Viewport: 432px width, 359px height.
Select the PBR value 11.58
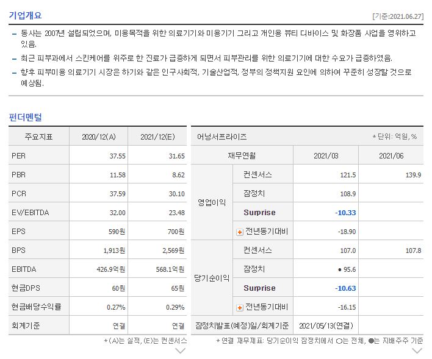tap(118, 175)
